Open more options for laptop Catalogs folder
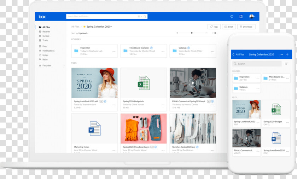This screenshot has width=297, height=179. [x=212, y=51]
